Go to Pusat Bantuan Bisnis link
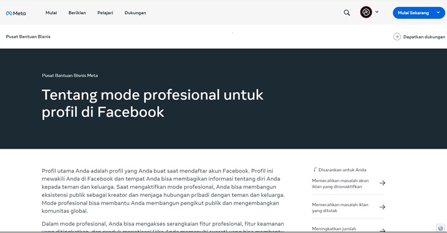The image size is (447, 233). click(28, 37)
